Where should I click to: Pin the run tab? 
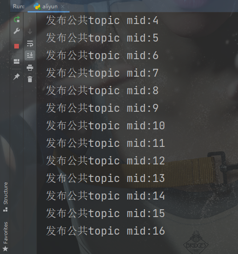pos(17,77)
